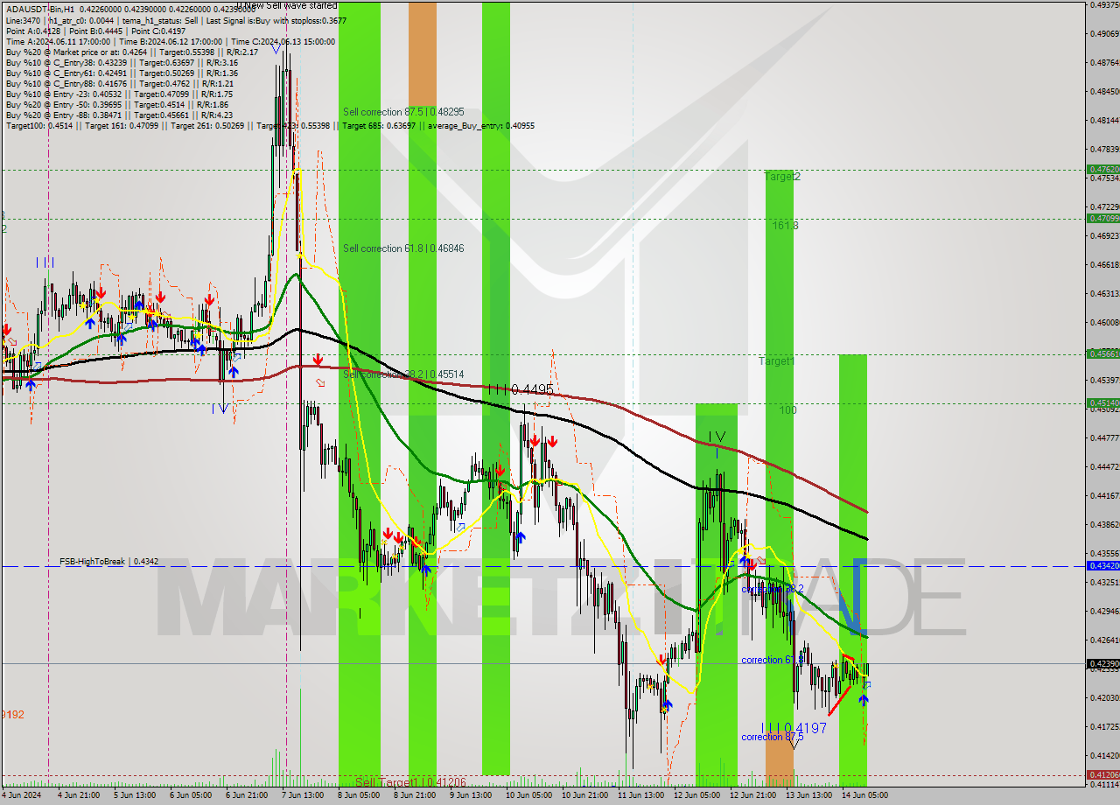Click the '5 Jun 13:00' time label
Viewport: 1120px width, 805px height.
coord(134,795)
